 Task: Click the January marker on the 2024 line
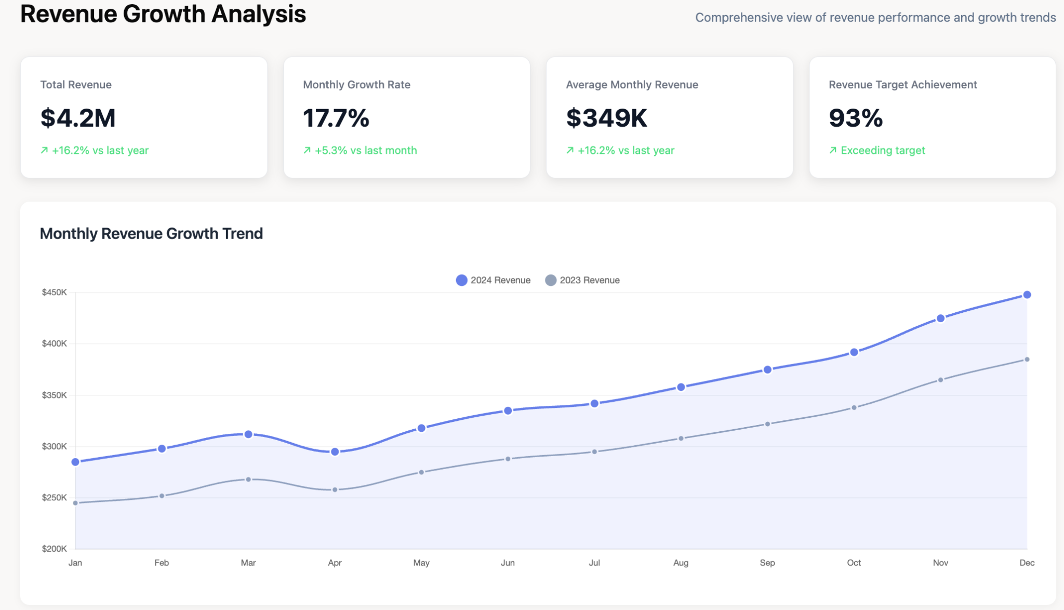click(75, 460)
